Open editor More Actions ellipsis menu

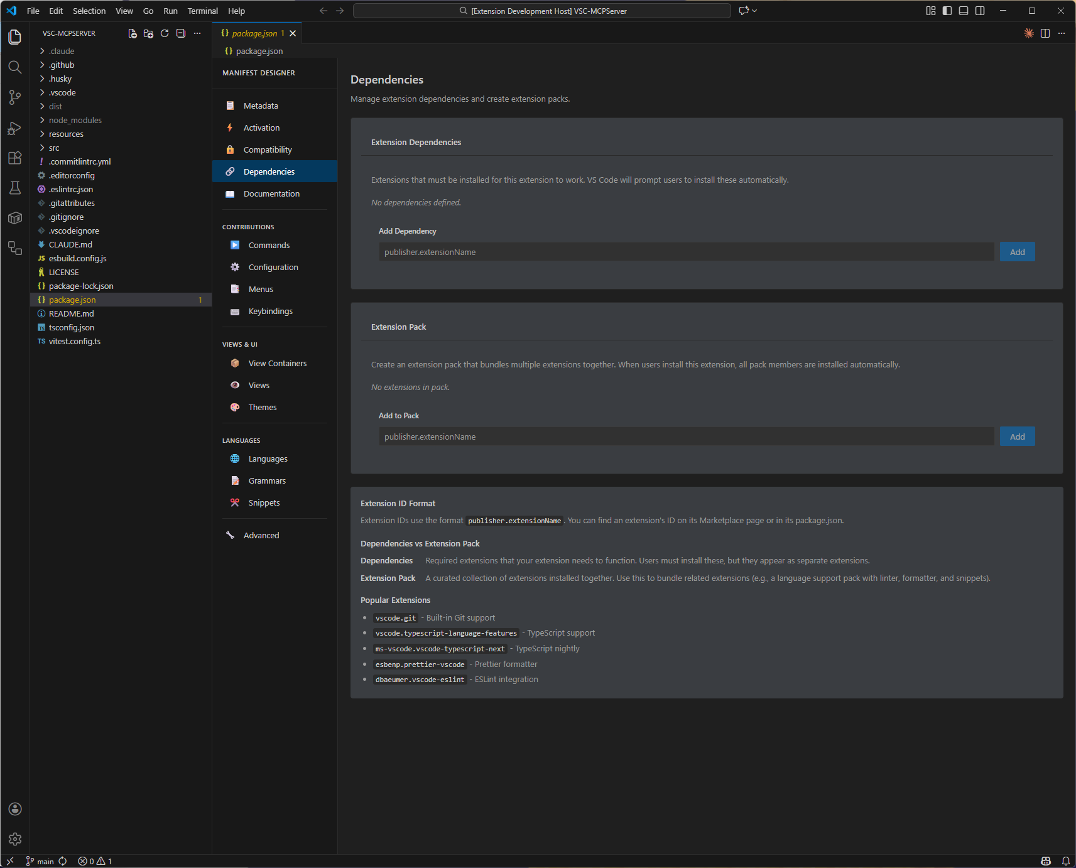(1062, 33)
